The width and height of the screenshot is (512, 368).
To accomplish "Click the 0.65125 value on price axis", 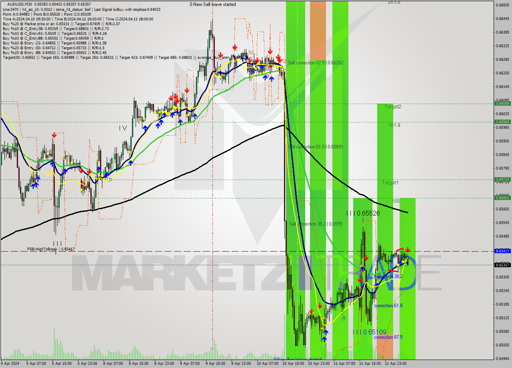I will [x=502, y=318].
